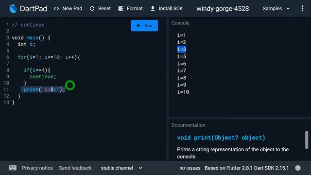311x175 pixels.
Task: Click the 'void main() {' code line
Action: click(x=31, y=38)
